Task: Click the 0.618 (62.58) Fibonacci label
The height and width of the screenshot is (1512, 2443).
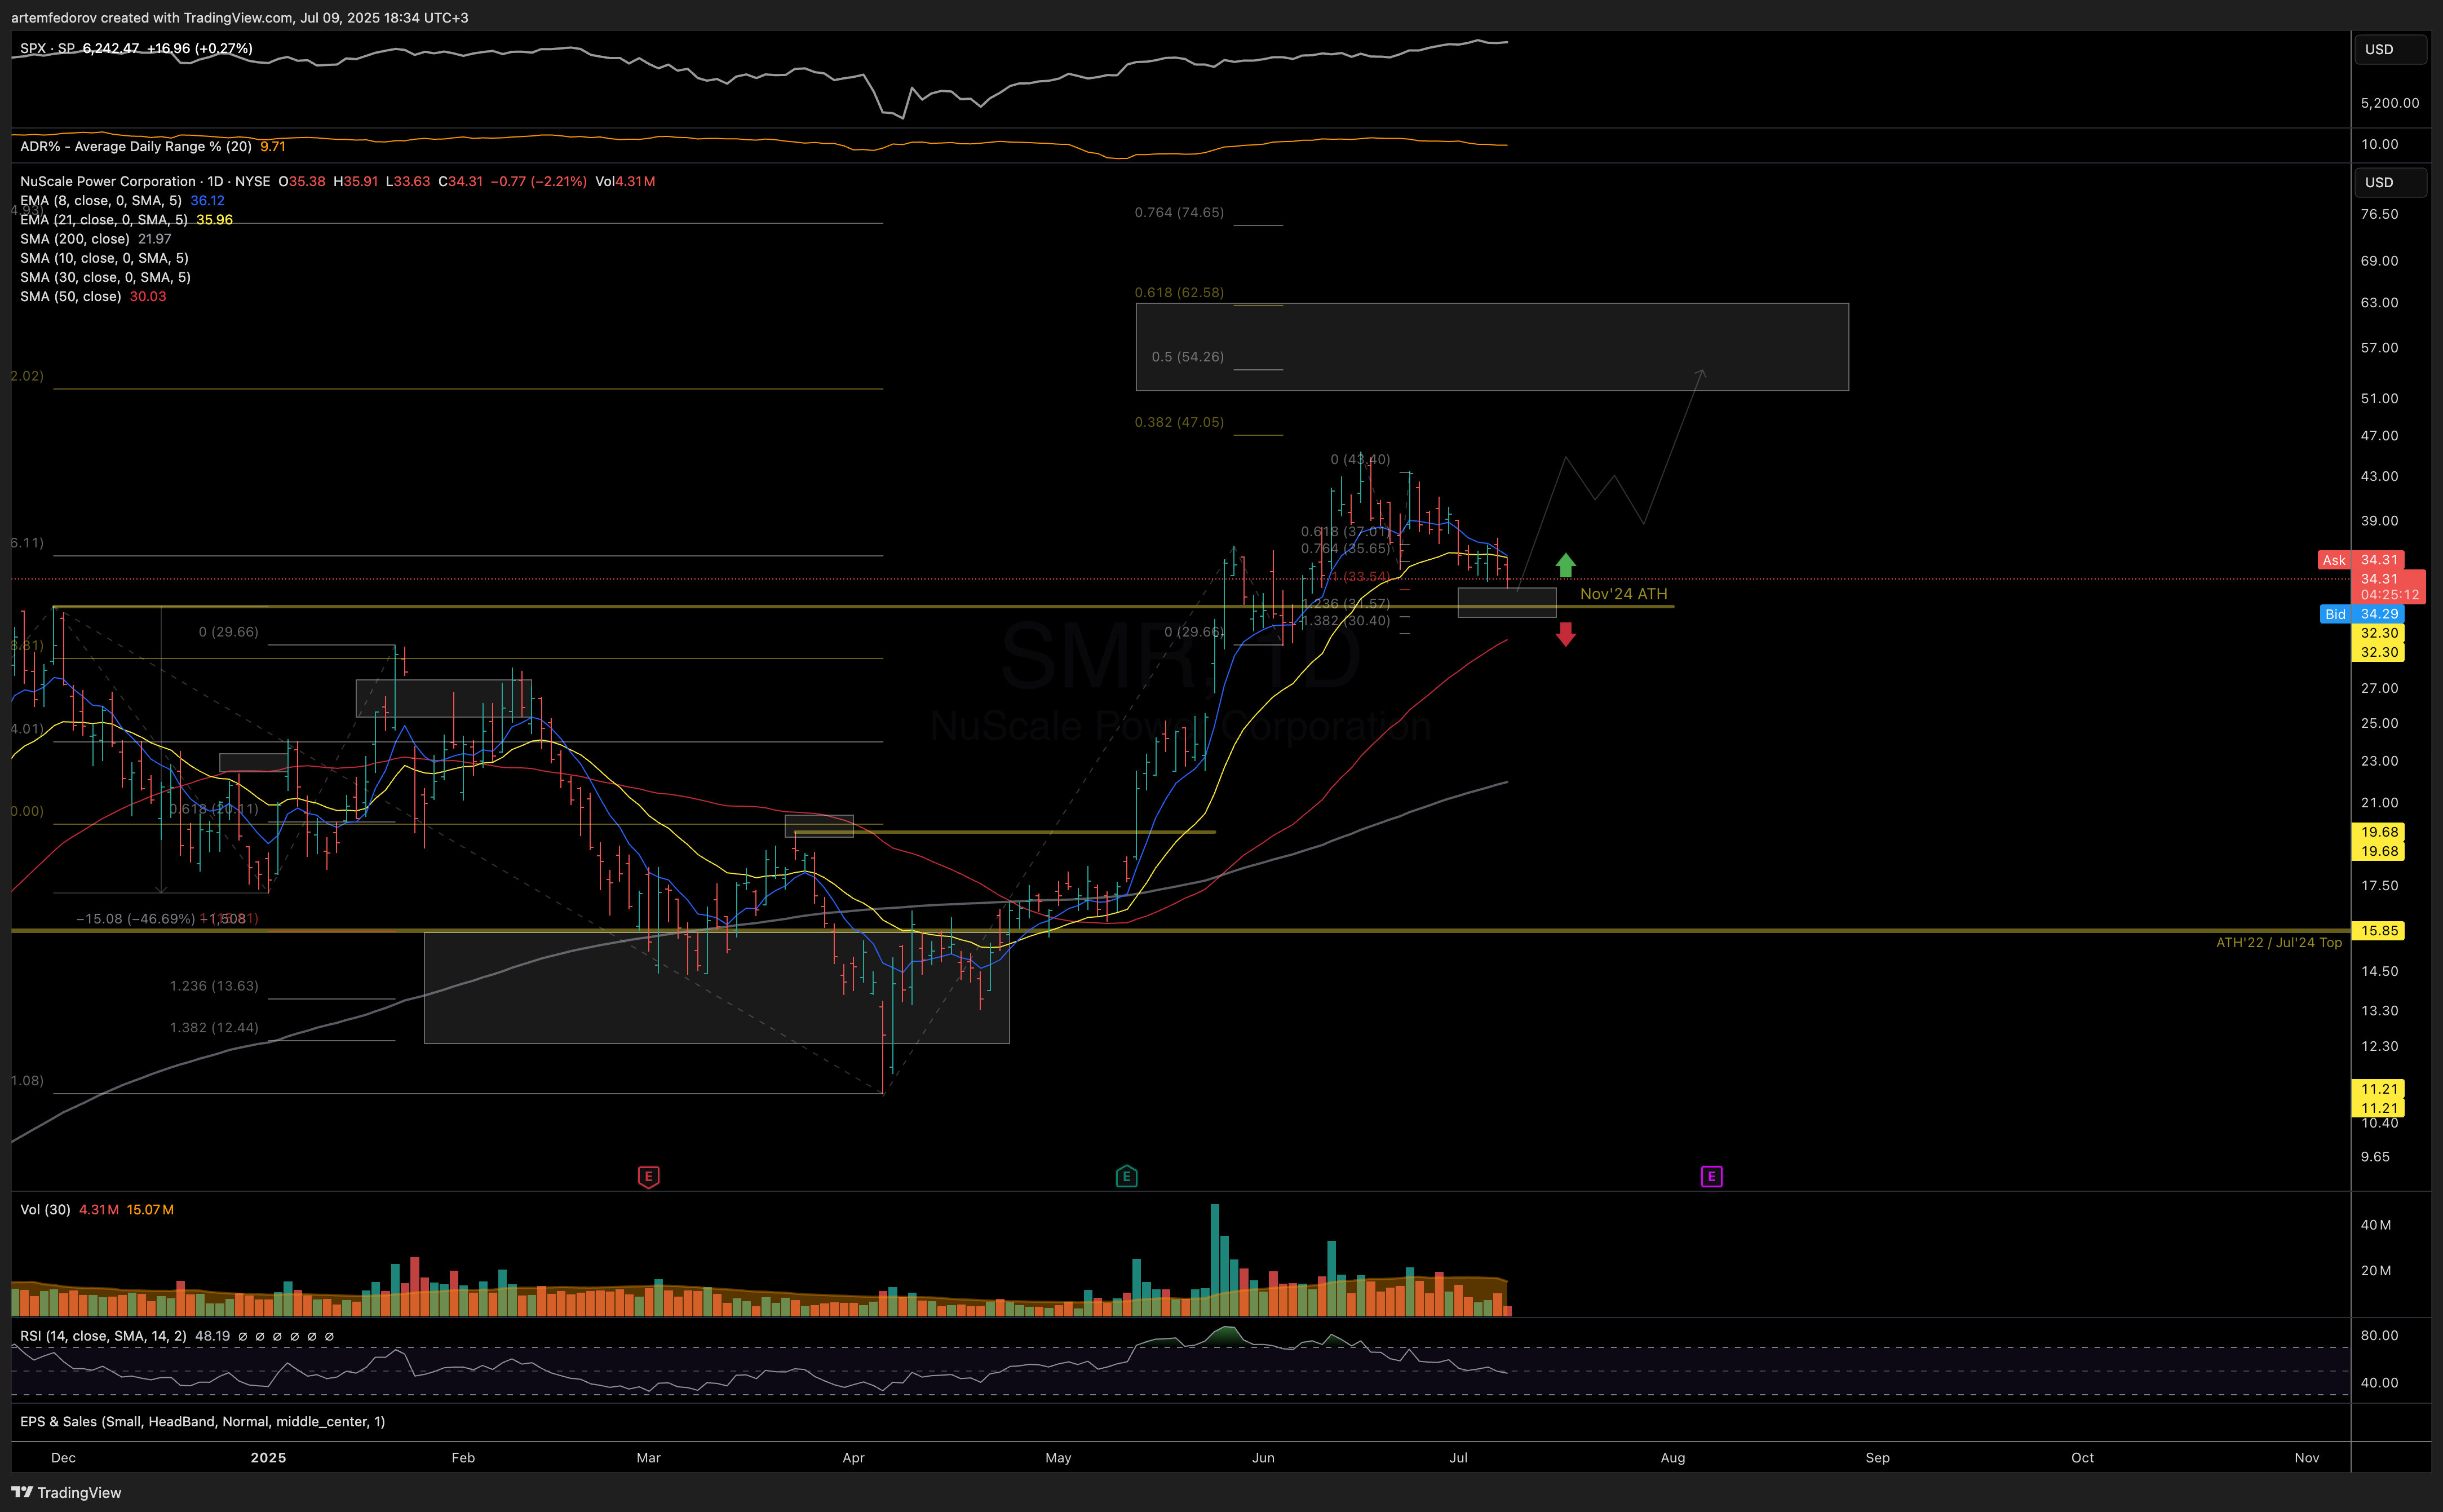Action: [1180, 292]
